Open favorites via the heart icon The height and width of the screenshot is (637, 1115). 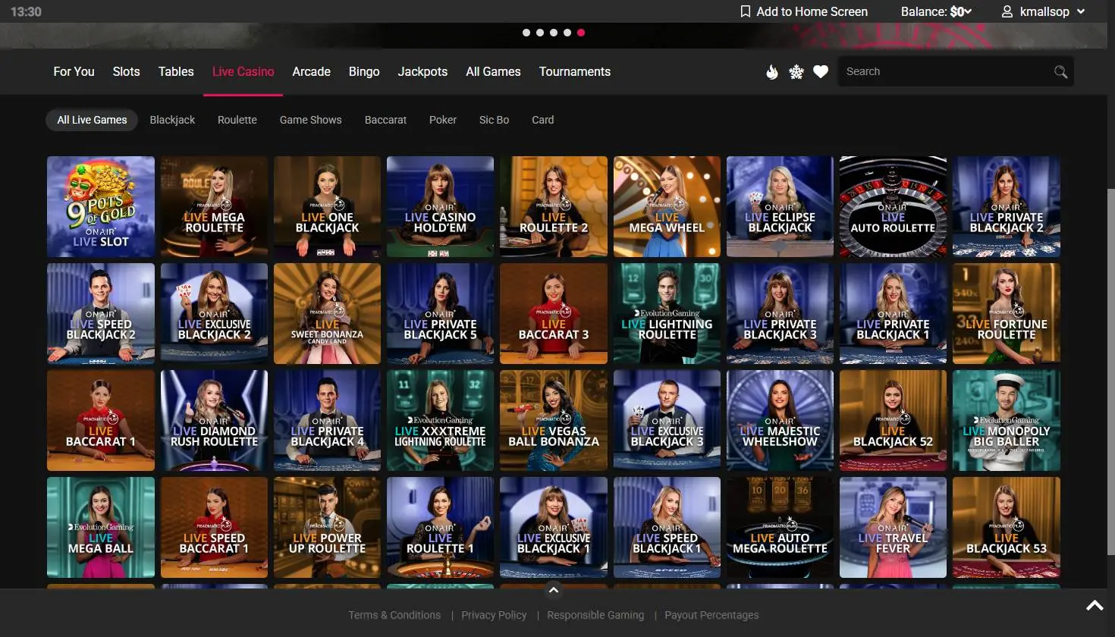[x=820, y=71]
